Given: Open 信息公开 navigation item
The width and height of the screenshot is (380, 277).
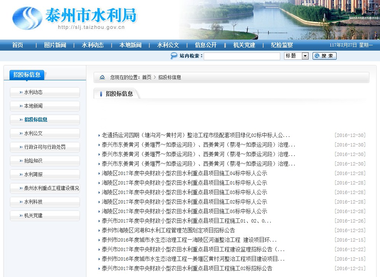Looking at the screenshot, I should click(206, 45).
